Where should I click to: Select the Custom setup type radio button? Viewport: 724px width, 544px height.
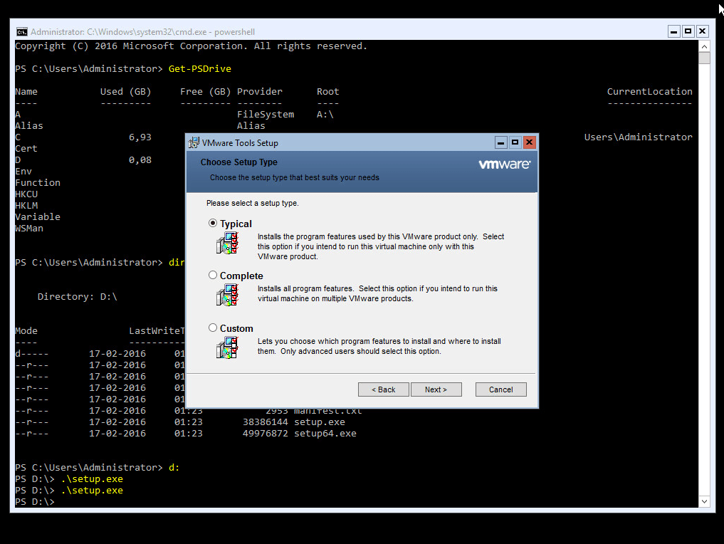click(x=212, y=328)
